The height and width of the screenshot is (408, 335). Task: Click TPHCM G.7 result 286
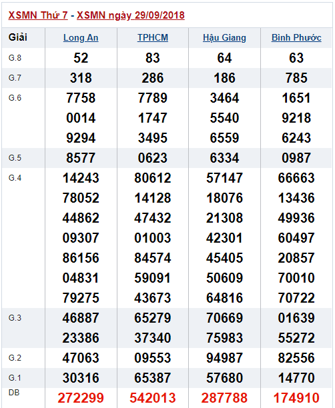click(153, 78)
